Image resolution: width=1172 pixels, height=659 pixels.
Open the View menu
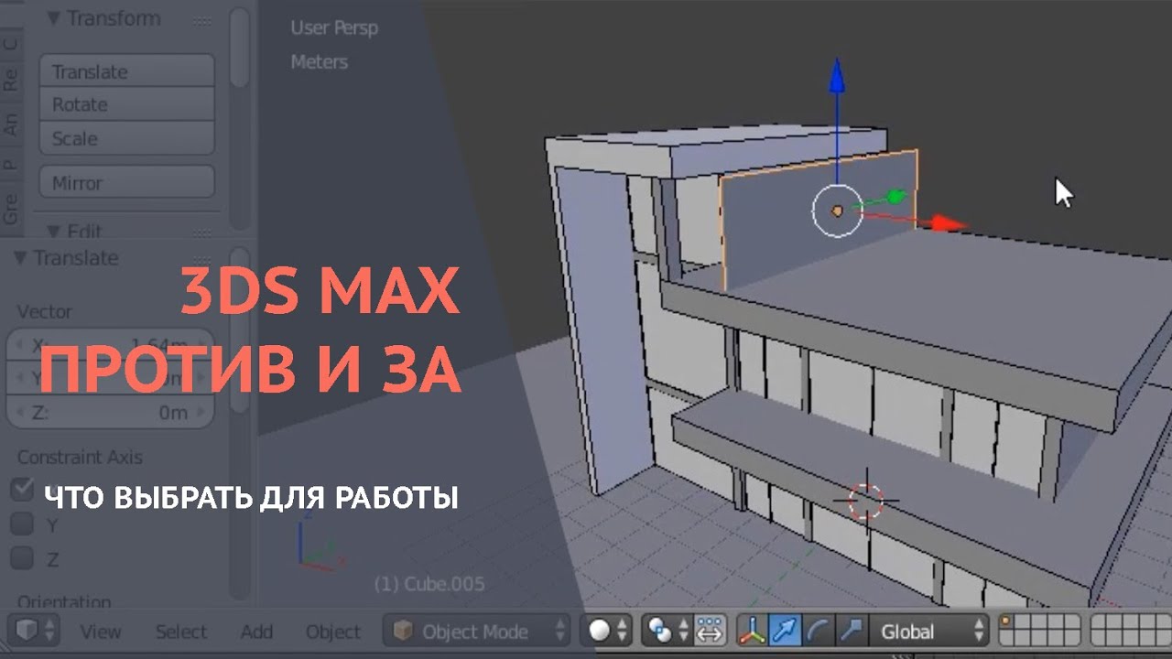(100, 632)
